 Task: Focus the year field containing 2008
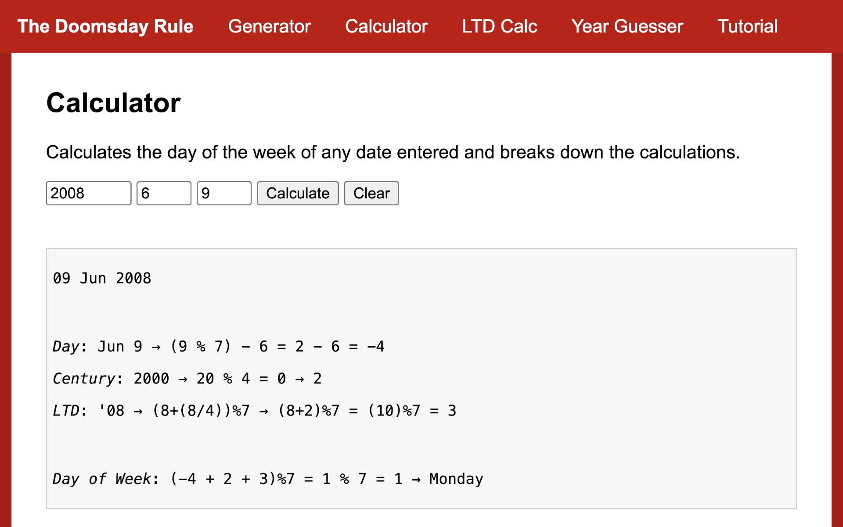click(88, 193)
